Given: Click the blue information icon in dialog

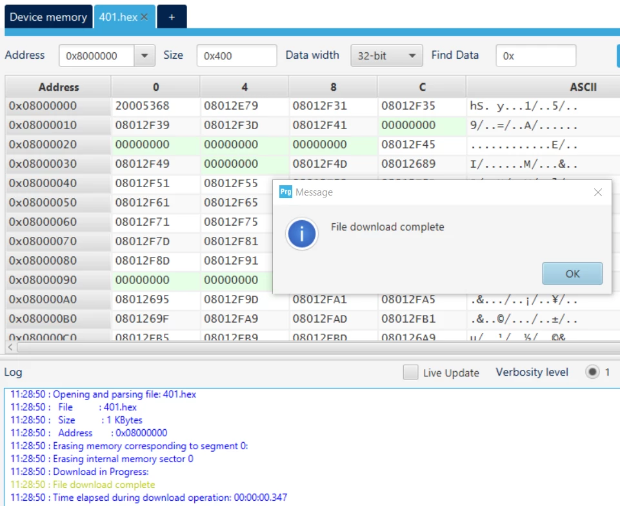Looking at the screenshot, I should pos(302,234).
